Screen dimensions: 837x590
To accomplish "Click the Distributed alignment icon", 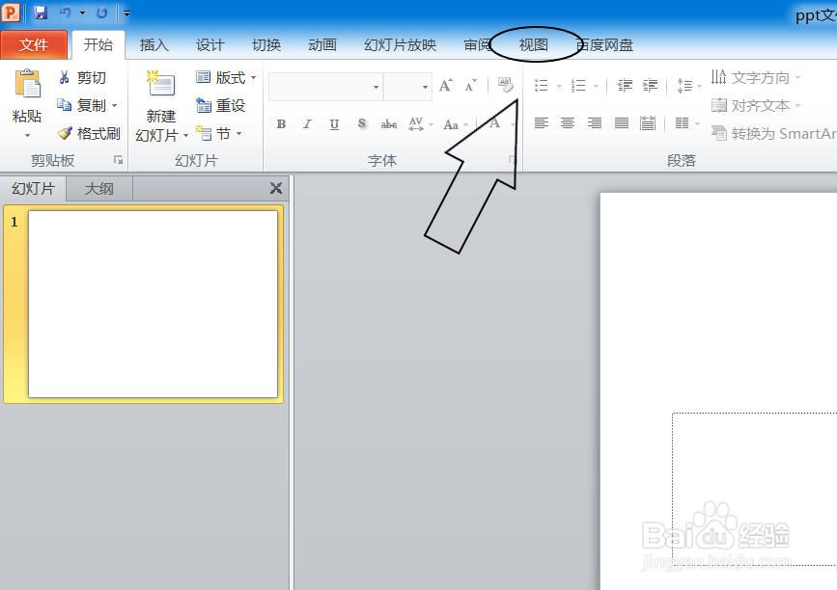I will [648, 123].
